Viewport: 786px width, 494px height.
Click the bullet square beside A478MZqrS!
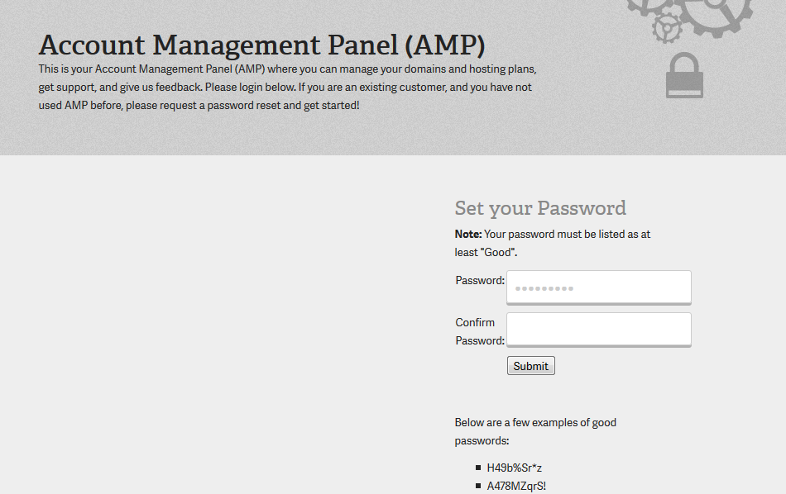(478, 486)
